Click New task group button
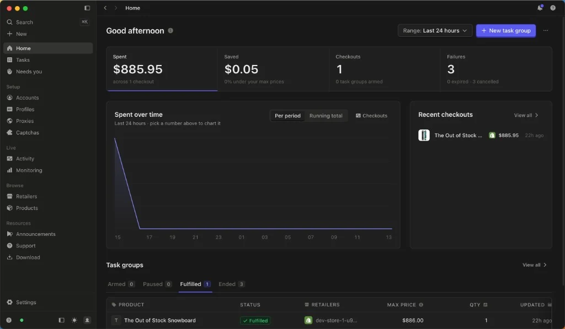The height and width of the screenshot is (329, 565). pos(506,31)
